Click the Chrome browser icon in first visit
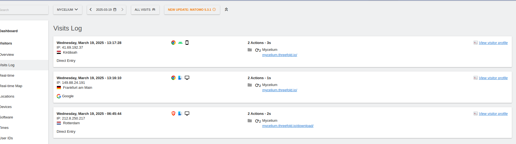Image resolution: width=516 pixels, height=144 pixels. 173,43
